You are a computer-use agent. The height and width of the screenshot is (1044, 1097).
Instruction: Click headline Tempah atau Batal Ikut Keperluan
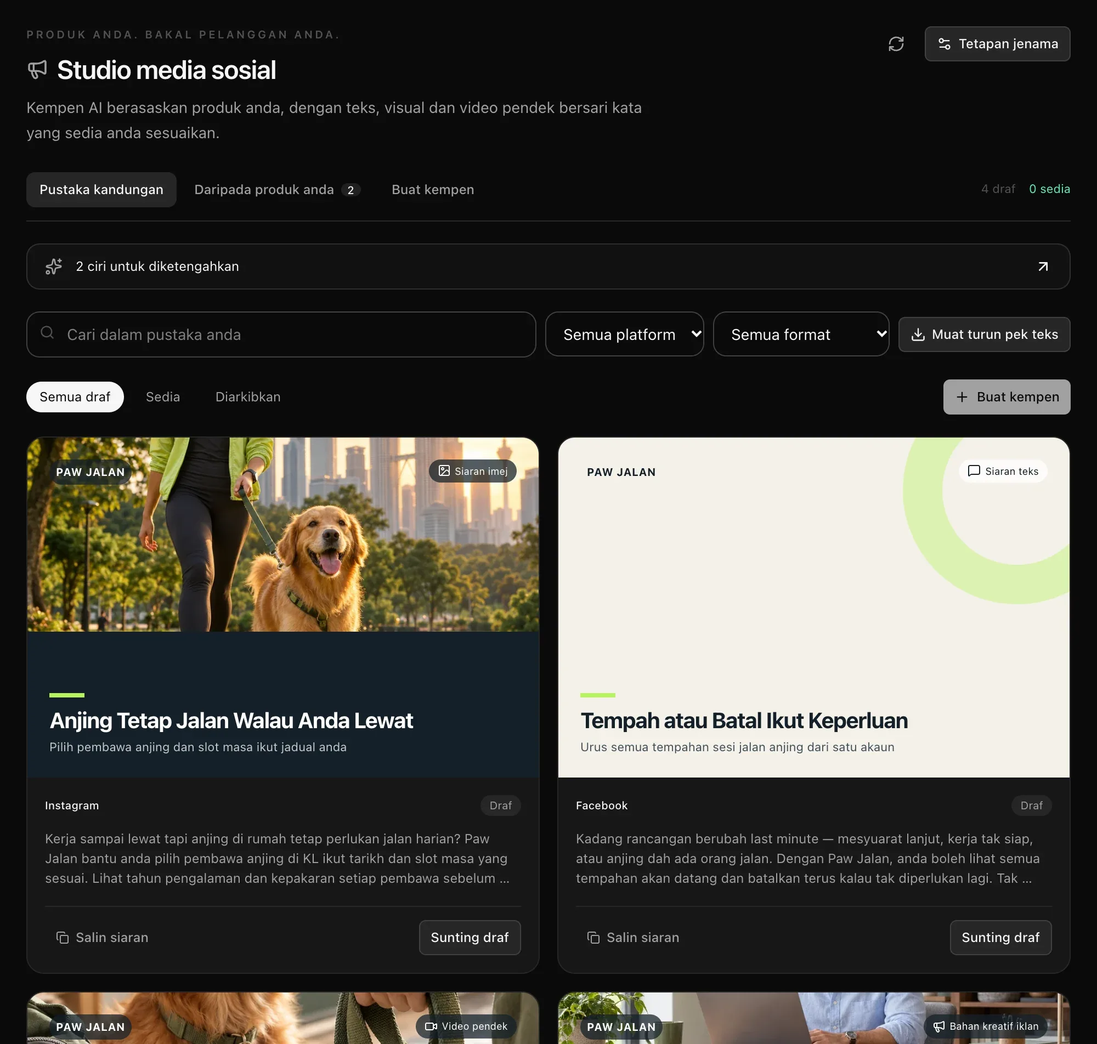pyautogui.click(x=744, y=720)
